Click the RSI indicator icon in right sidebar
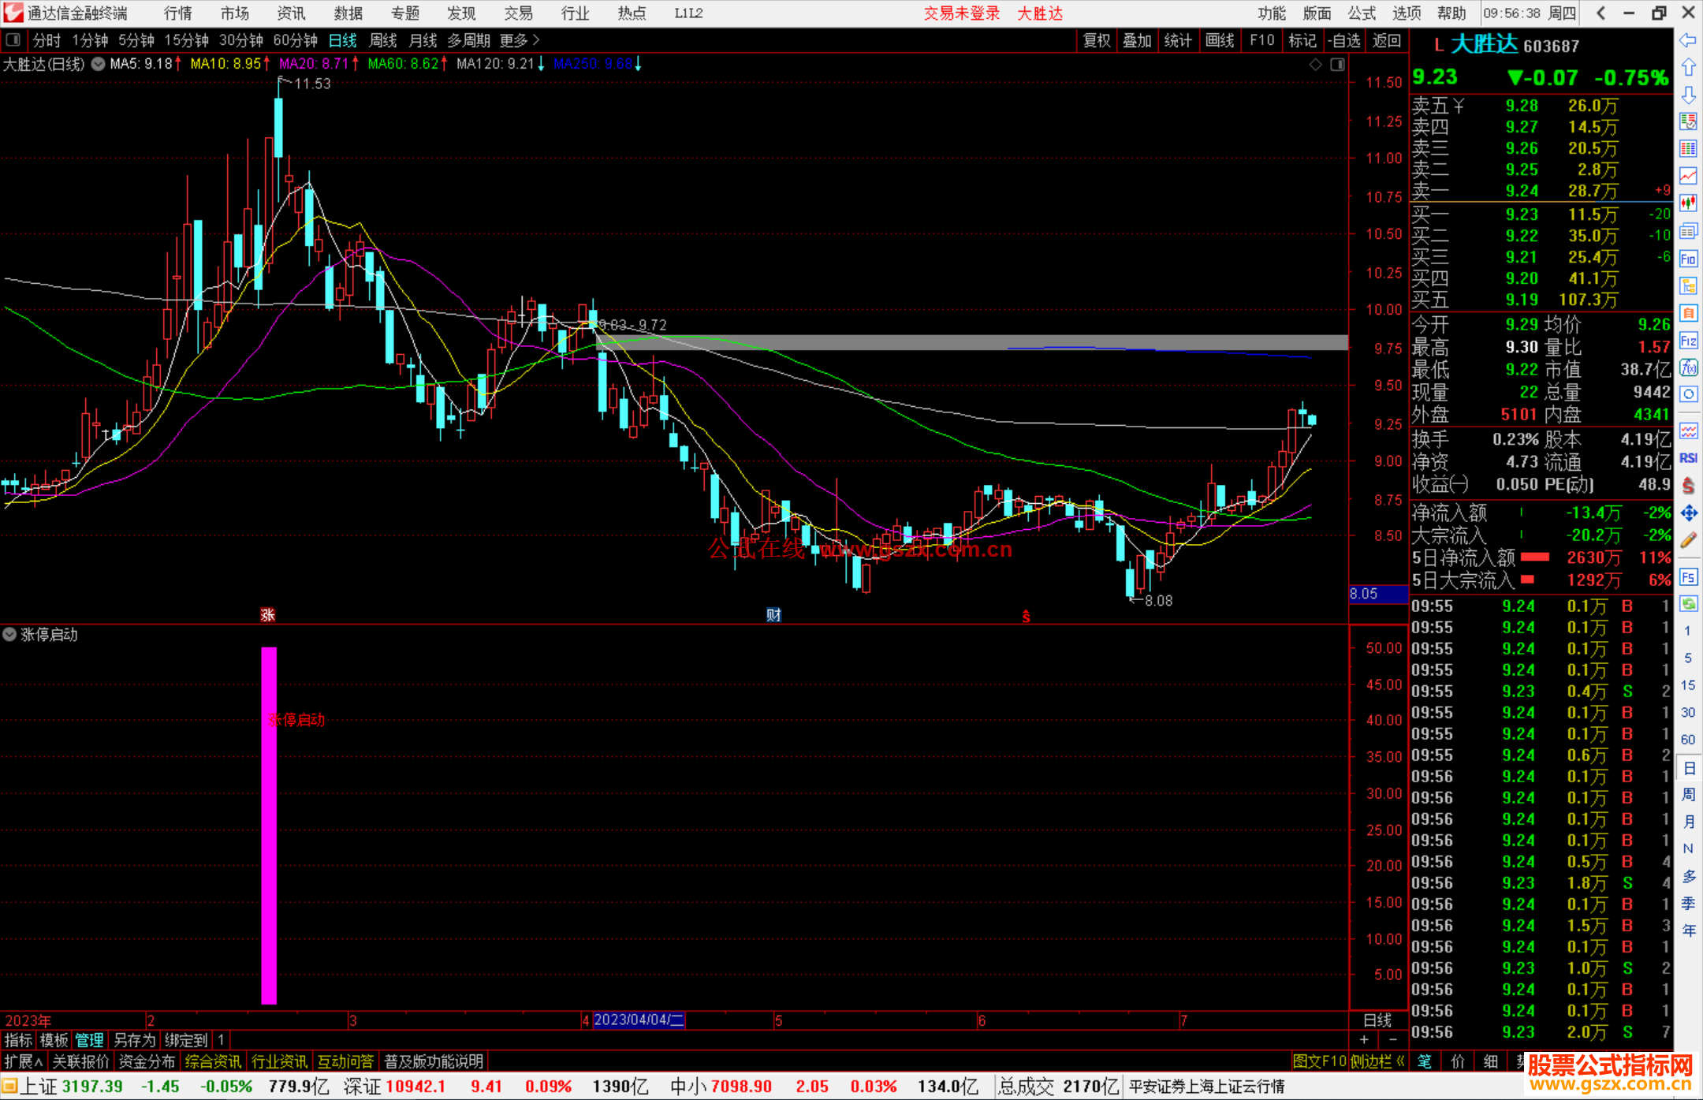The width and height of the screenshot is (1703, 1100). [1688, 458]
